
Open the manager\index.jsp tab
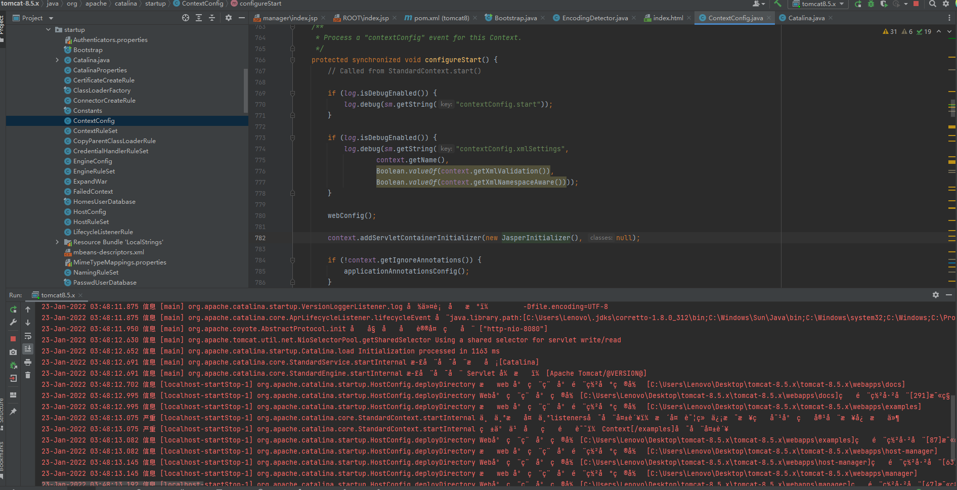(x=290, y=18)
